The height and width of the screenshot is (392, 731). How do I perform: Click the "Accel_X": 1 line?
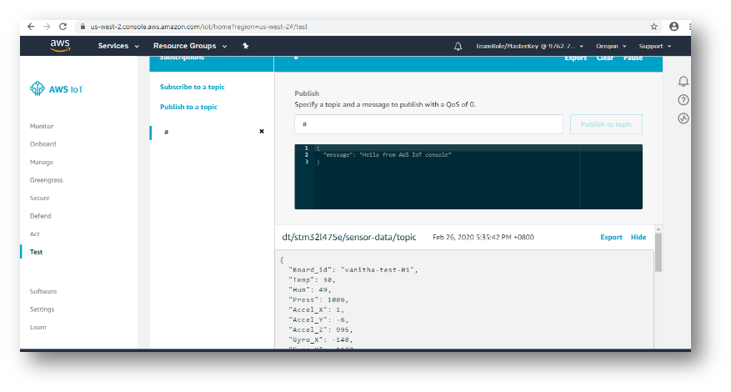tap(316, 310)
